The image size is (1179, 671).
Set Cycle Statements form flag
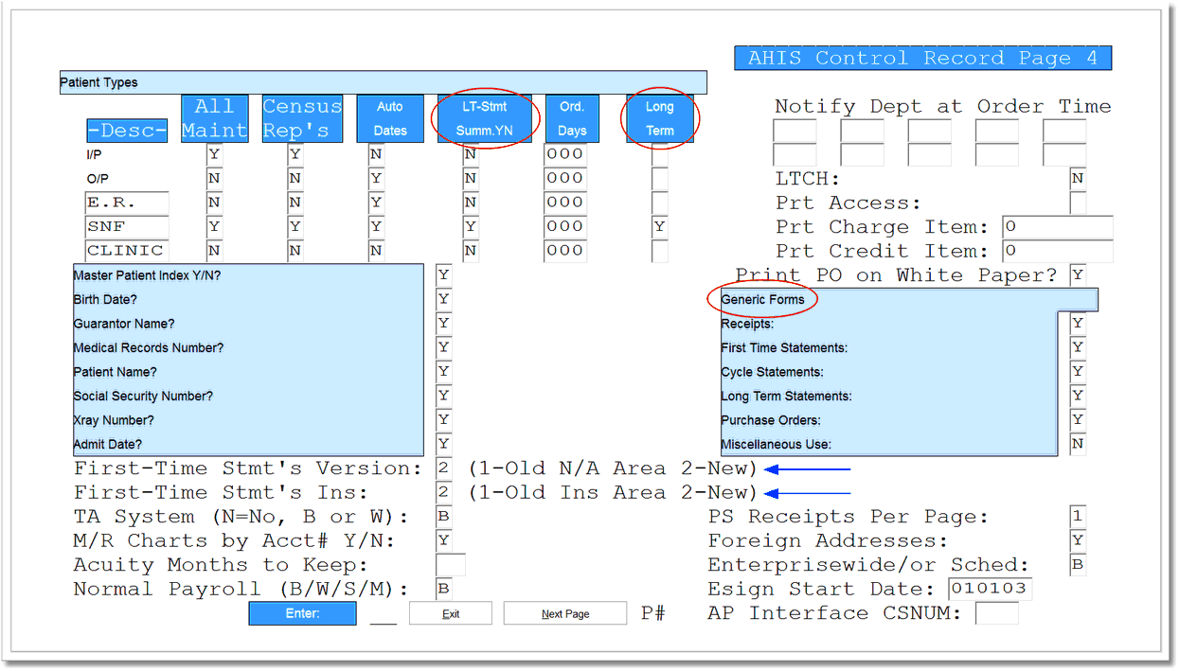(1078, 372)
